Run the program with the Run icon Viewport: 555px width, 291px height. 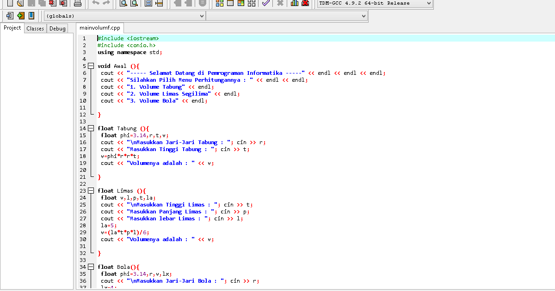pyautogui.click(x=229, y=4)
